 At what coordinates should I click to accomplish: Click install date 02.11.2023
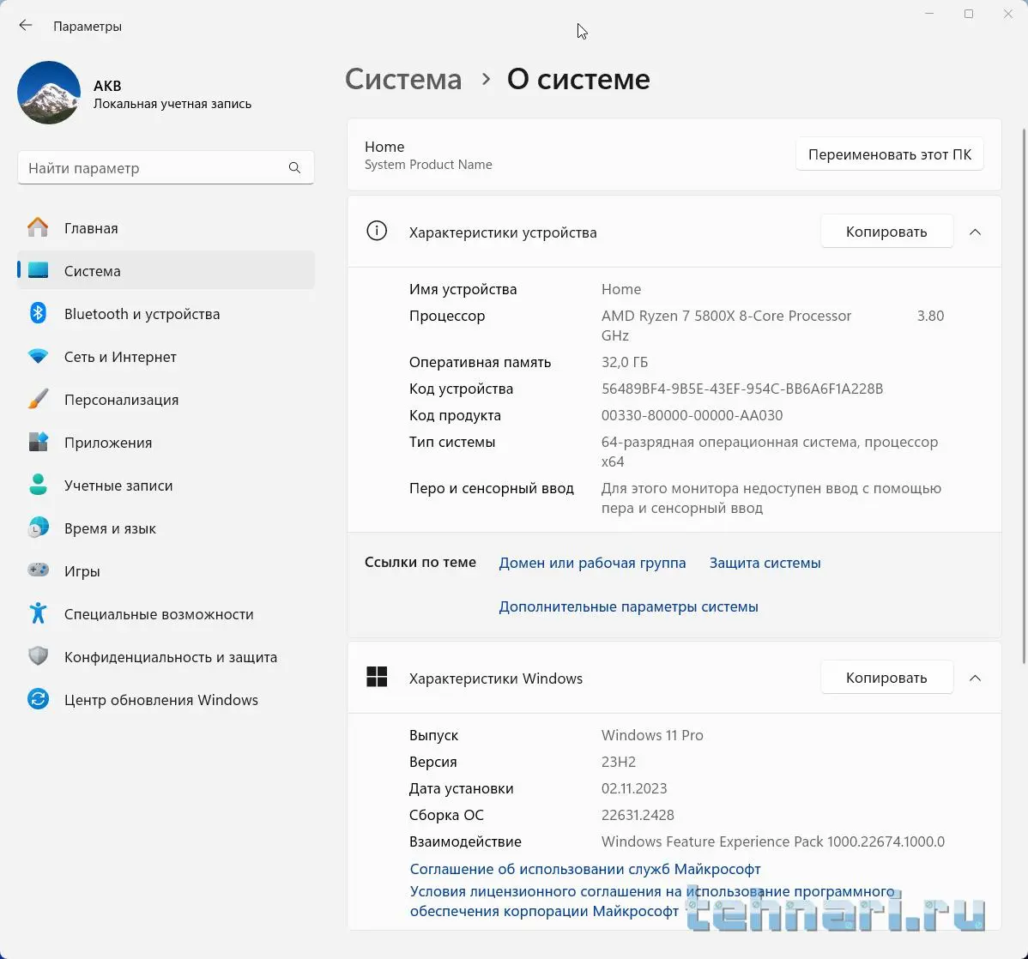click(634, 788)
